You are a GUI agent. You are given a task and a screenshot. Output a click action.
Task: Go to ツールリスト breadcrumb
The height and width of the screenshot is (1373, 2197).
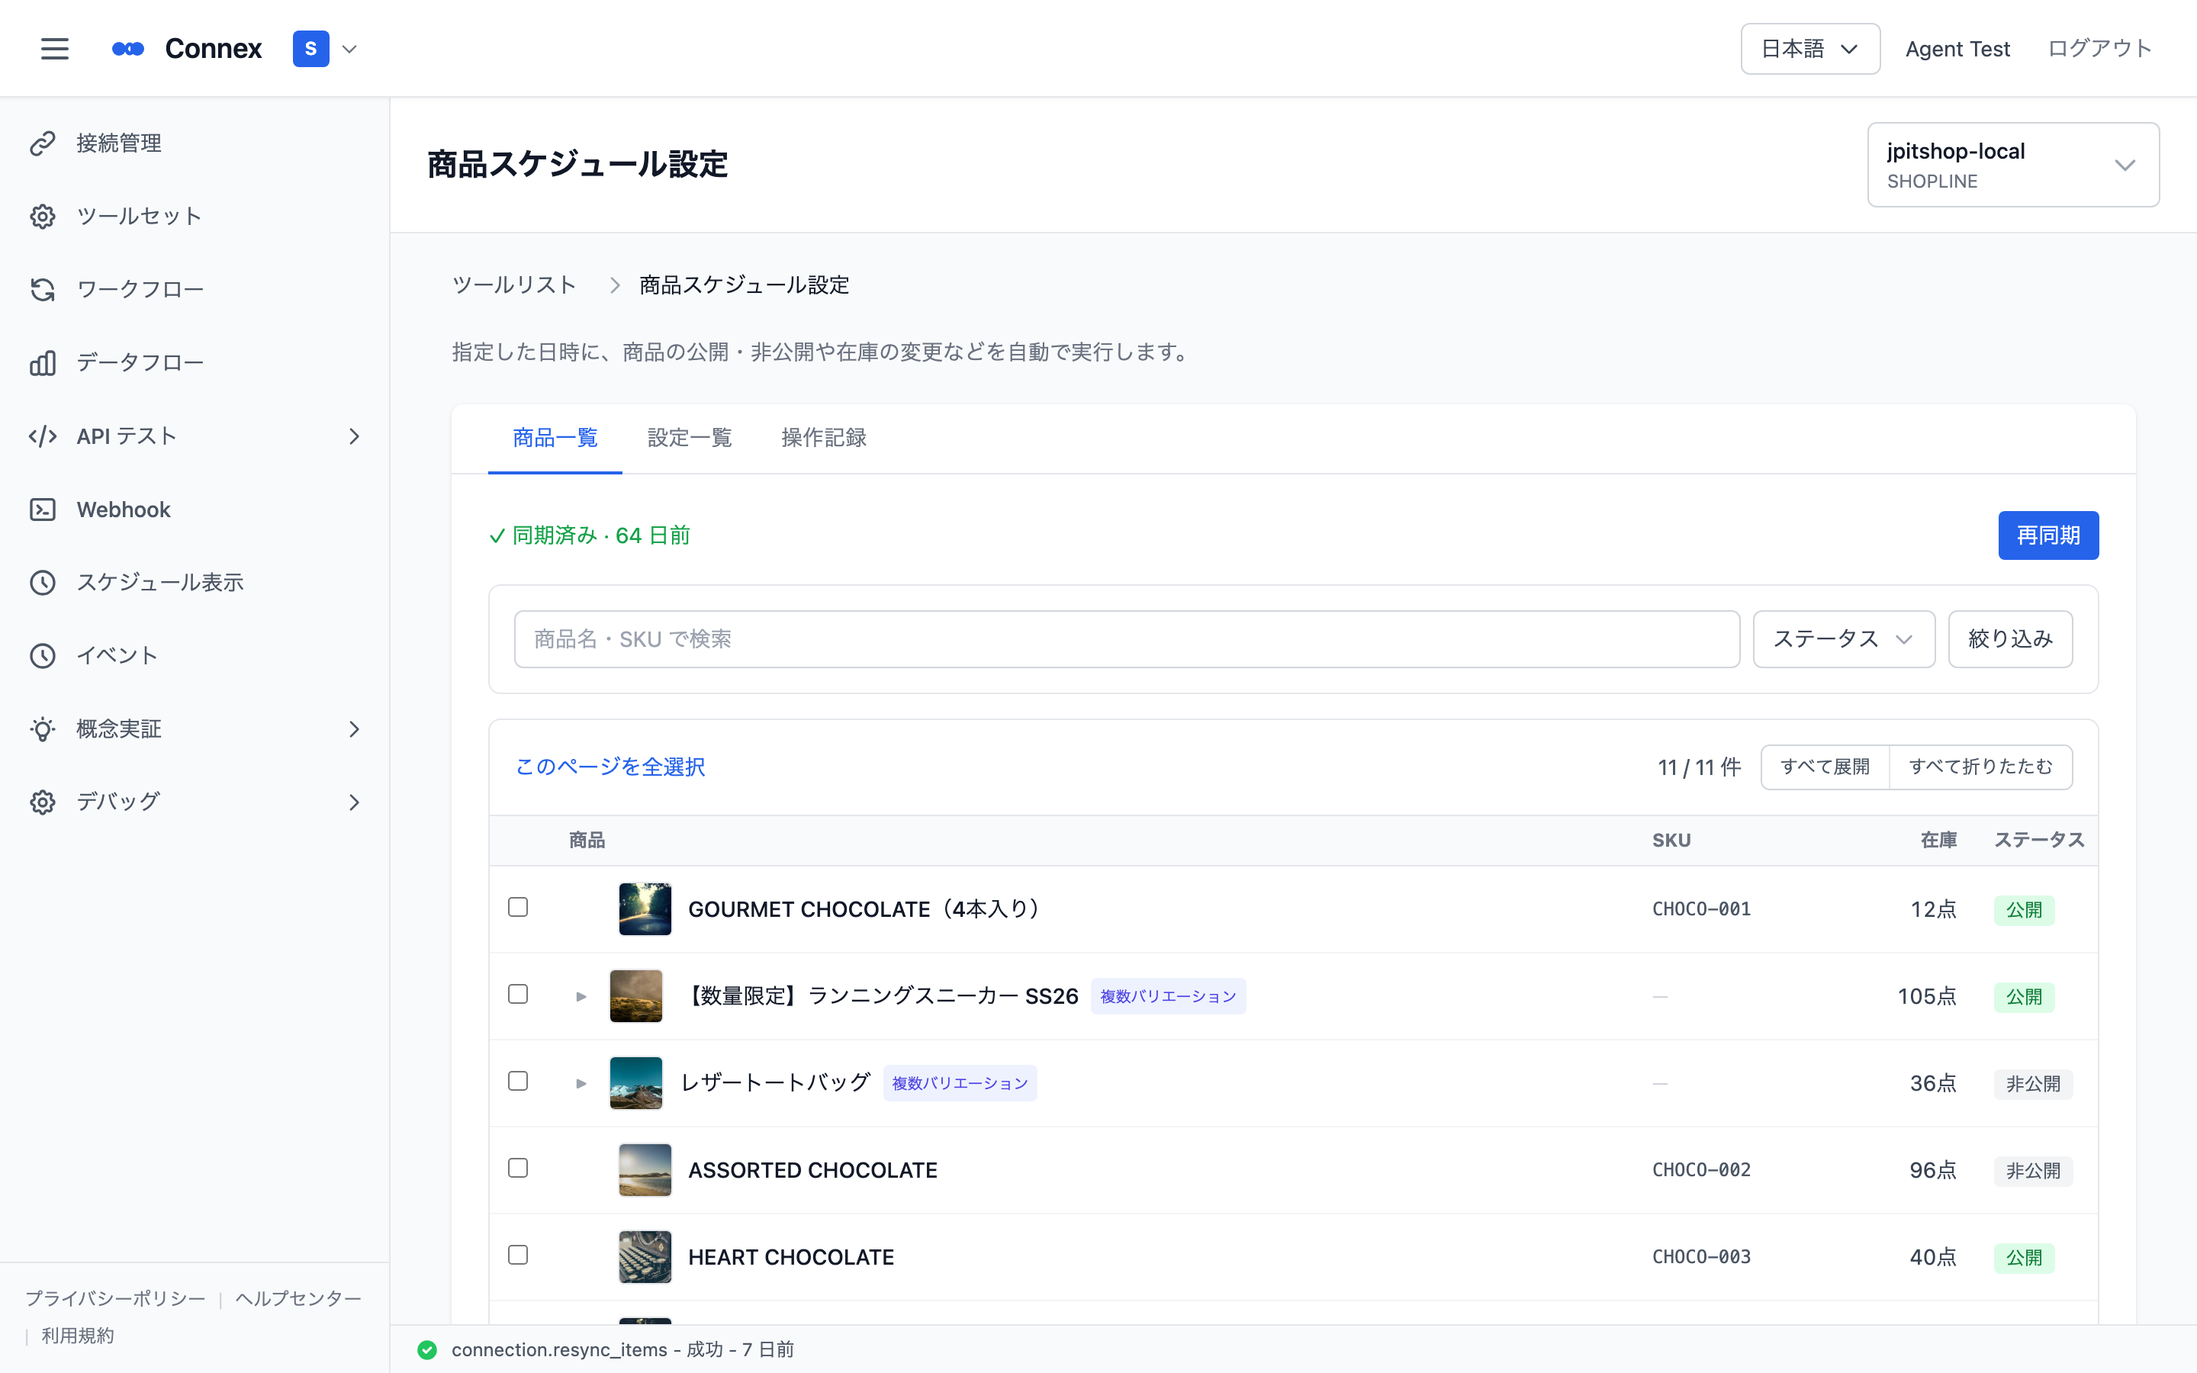click(514, 285)
